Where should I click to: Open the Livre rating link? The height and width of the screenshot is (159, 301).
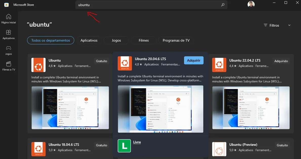(x=137, y=142)
